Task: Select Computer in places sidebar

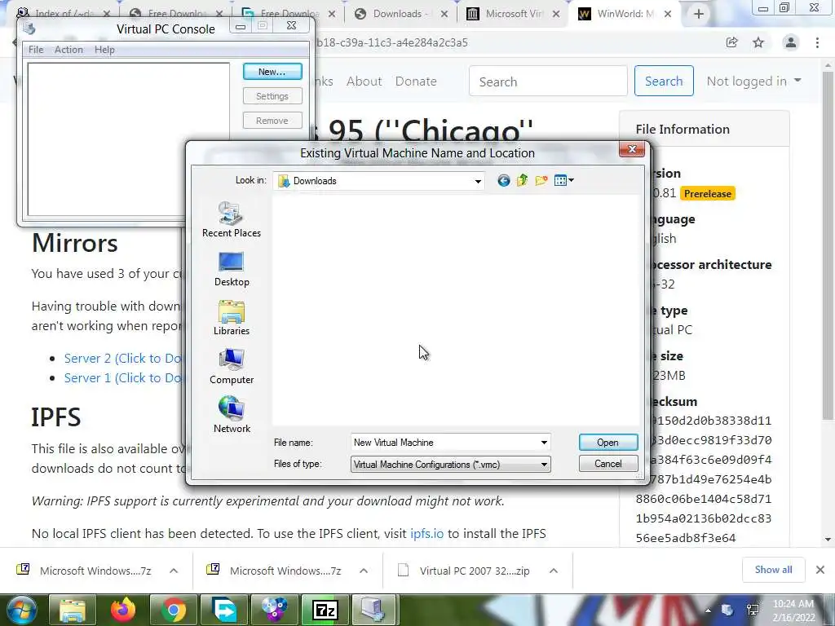Action: click(231, 367)
